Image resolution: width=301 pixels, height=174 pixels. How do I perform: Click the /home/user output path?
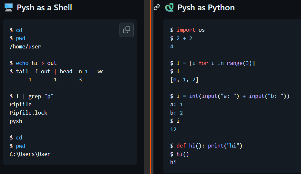pyautogui.click(x=25, y=46)
